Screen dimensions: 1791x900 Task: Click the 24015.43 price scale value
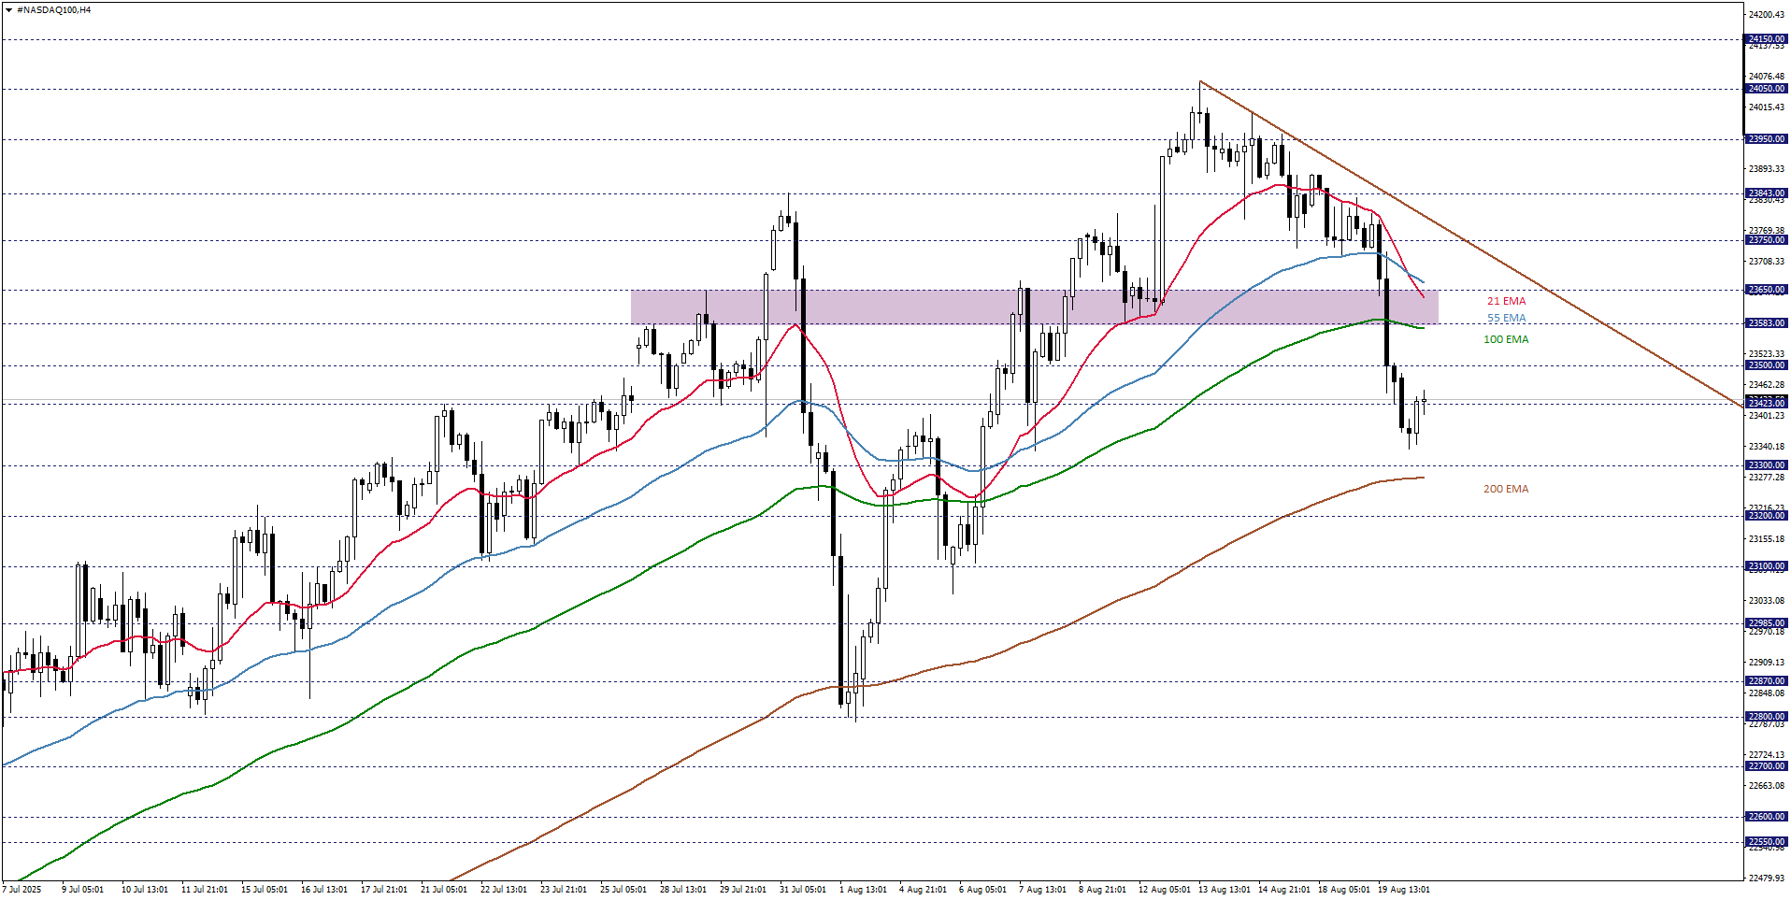(1767, 107)
